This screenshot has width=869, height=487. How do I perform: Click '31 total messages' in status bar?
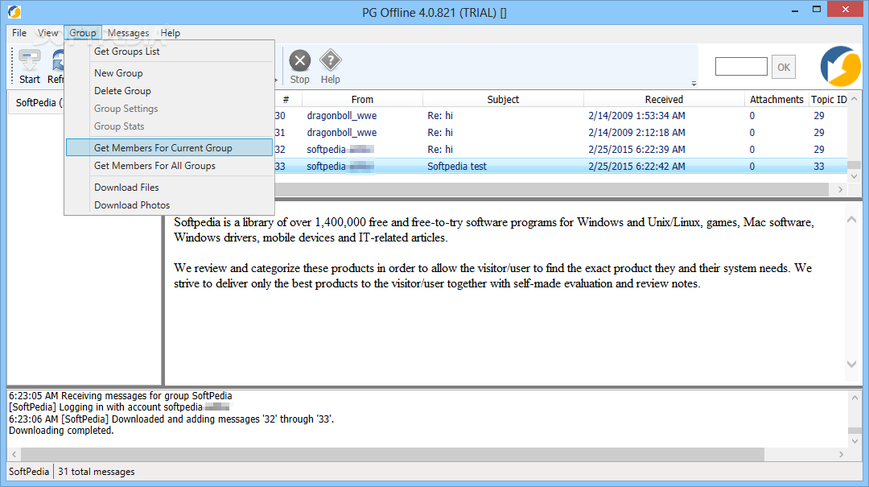tap(97, 472)
